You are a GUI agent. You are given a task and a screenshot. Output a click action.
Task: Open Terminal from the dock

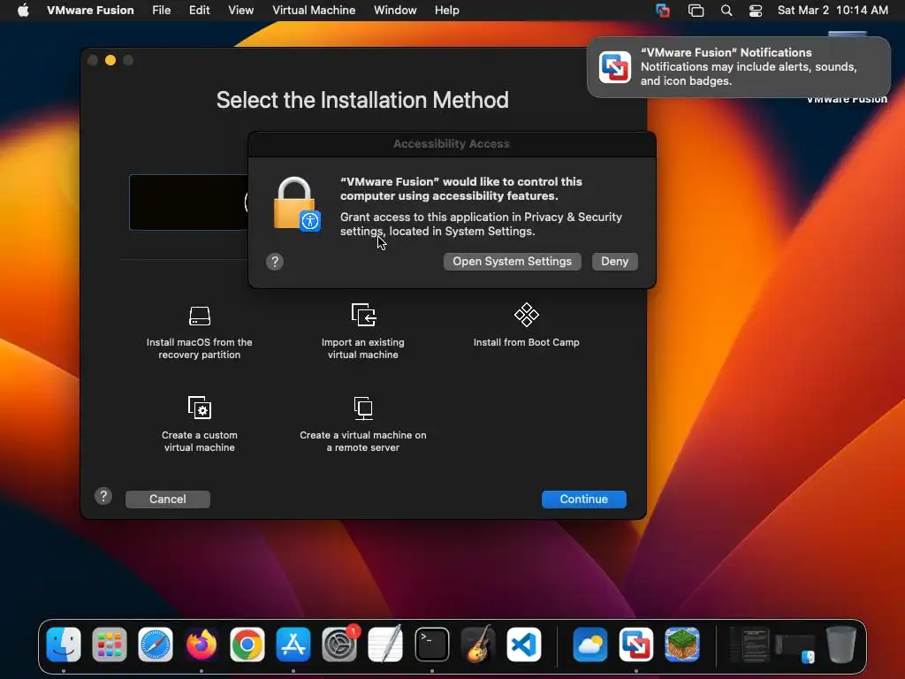pos(431,645)
